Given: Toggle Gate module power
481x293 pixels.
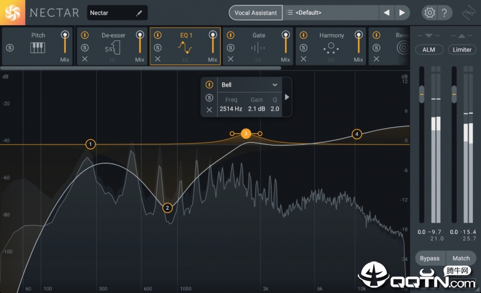Looking at the screenshot, I should point(231,35).
